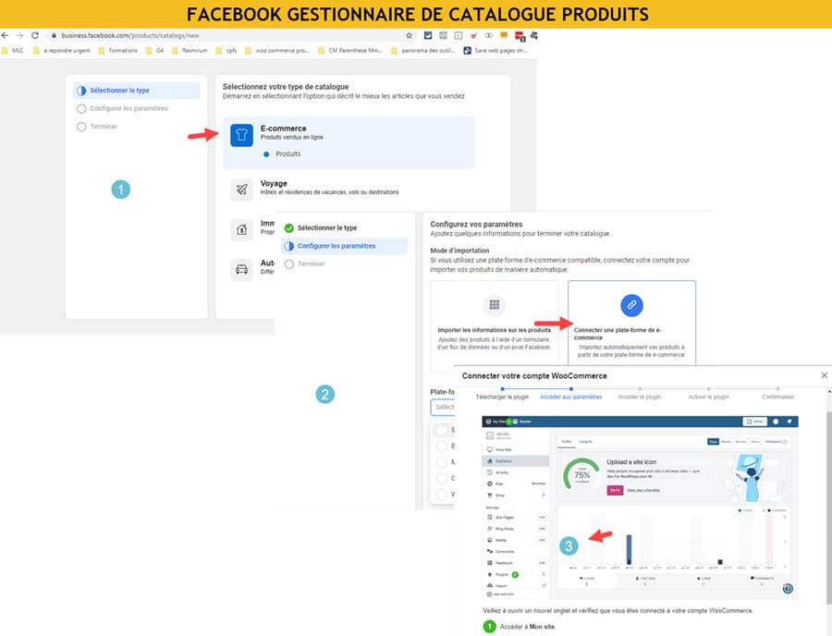Click the green puzzle-piece extension icon
The image size is (832, 636).
tap(534, 35)
